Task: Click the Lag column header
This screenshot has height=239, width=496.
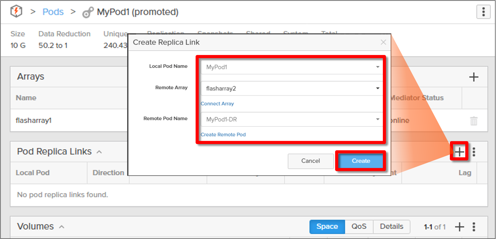Action: (x=465, y=173)
